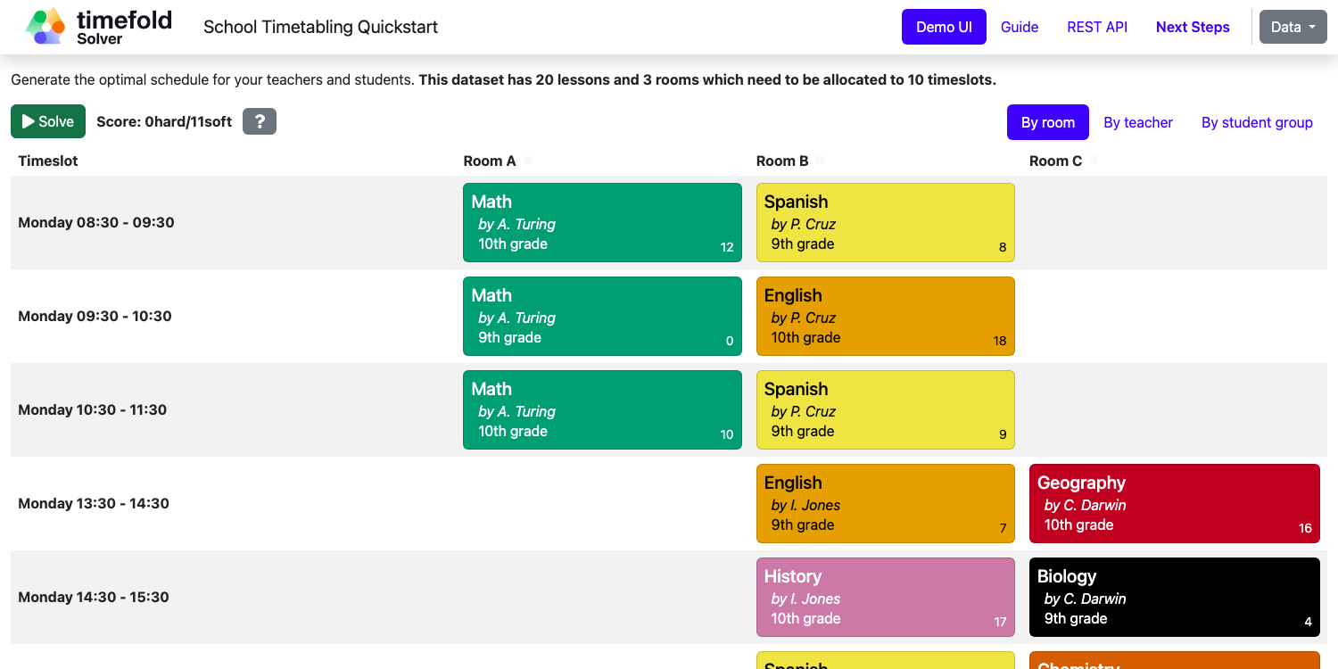1338x669 pixels.
Task: Go to the Next Steps page
Action: 1192,27
